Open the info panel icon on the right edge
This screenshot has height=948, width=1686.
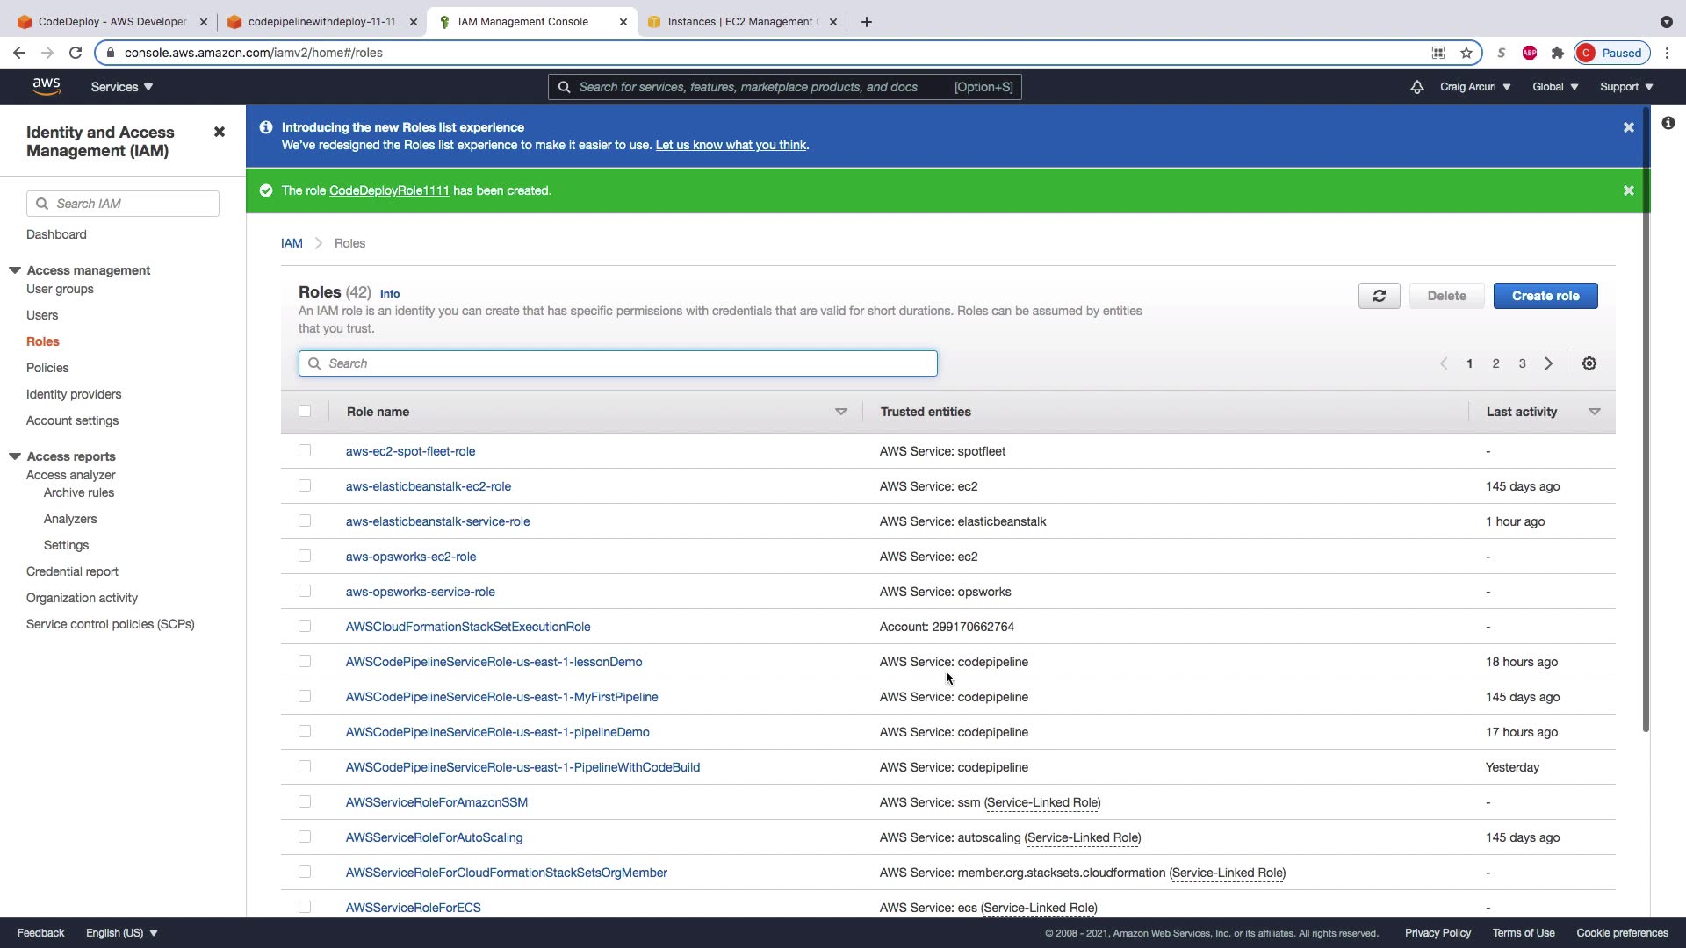[x=1668, y=124]
